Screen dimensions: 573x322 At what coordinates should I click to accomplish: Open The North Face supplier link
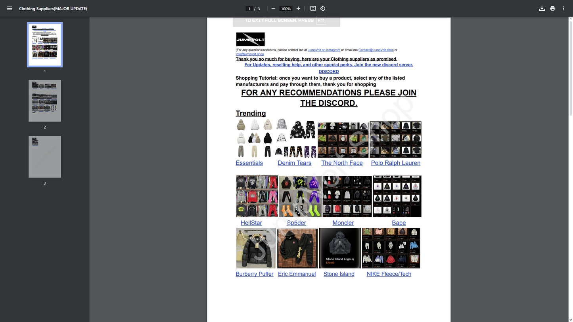pyautogui.click(x=342, y=163)
